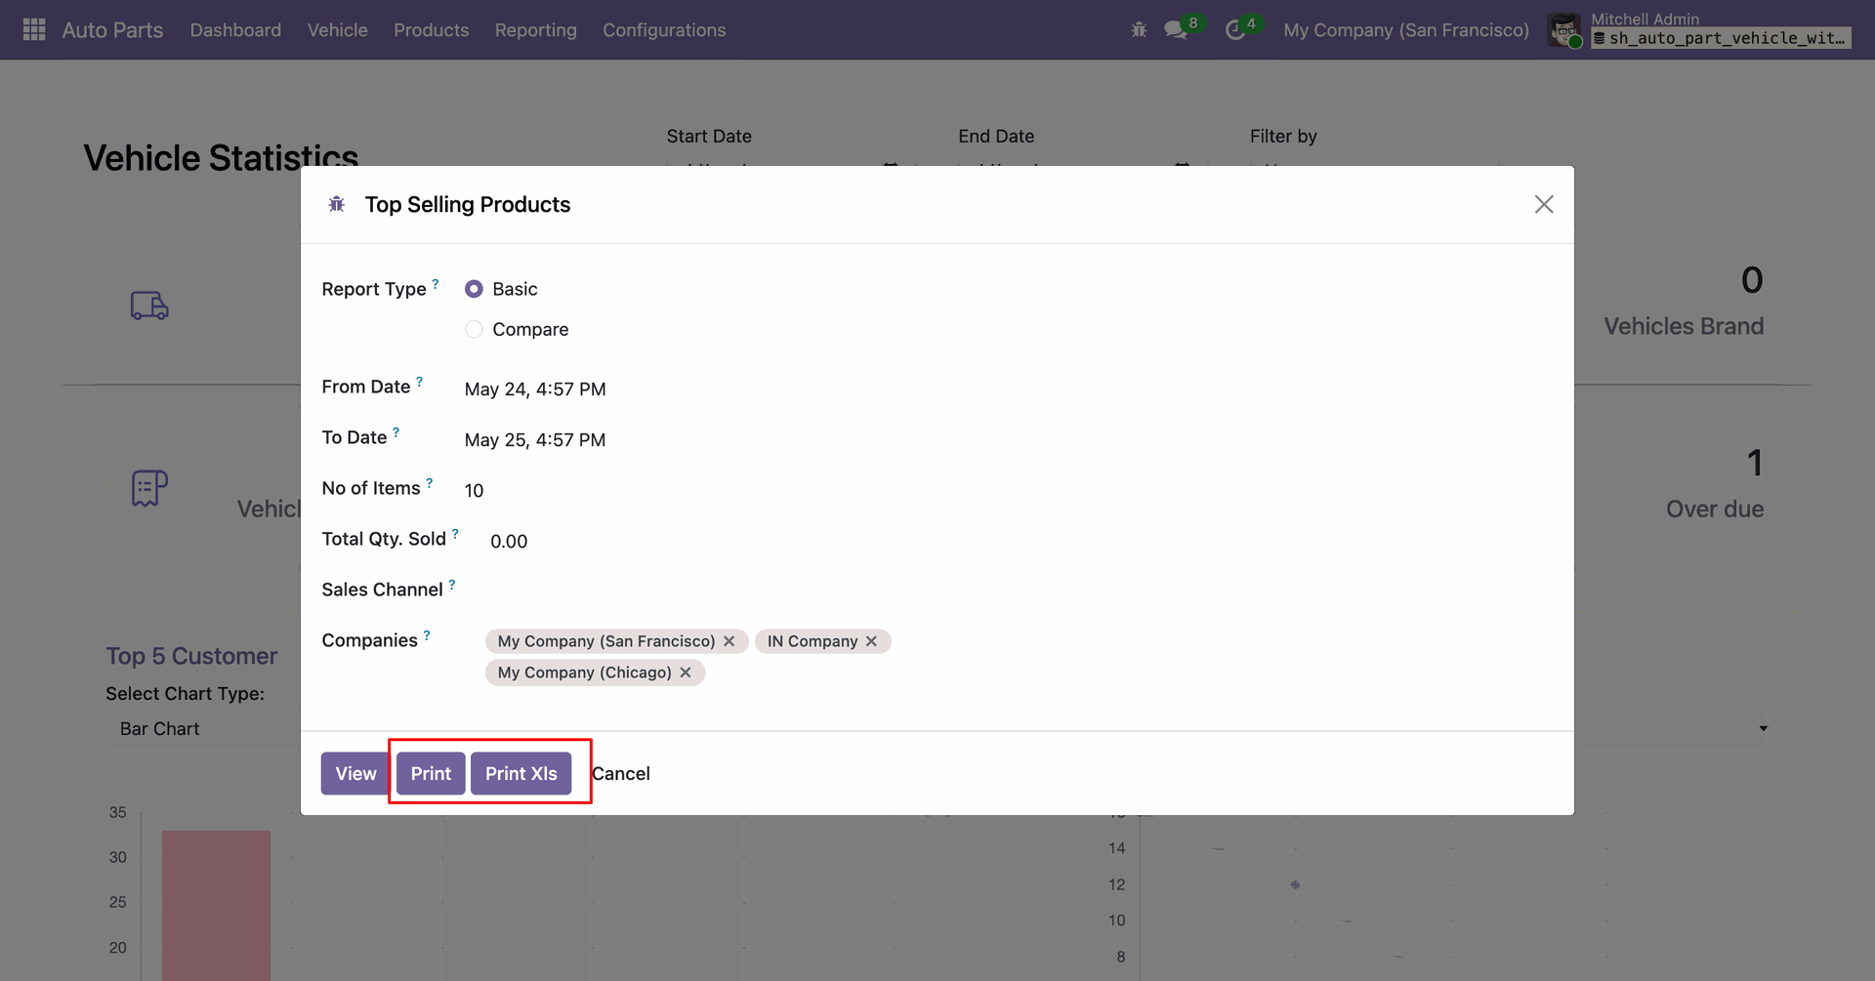Click the Top 5 Customer heading
Viewport: 1875px width, 981px height.
point(191,656)
